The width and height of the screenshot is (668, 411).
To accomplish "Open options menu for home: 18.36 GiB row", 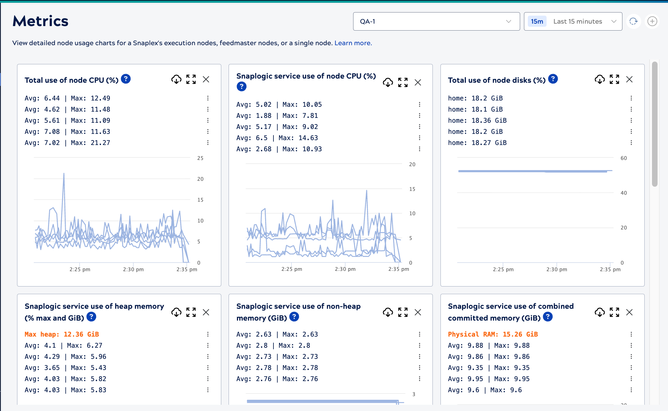I will coord(631,120).
